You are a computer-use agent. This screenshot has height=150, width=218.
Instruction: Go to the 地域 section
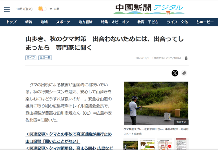pos(44,22)
